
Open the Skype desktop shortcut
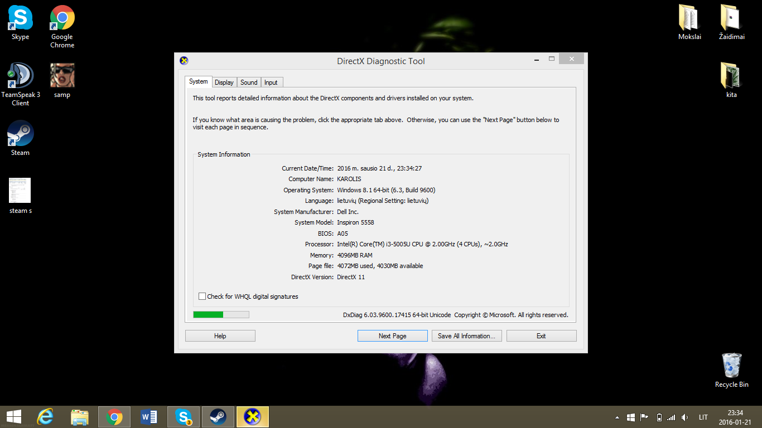[20, 23]
